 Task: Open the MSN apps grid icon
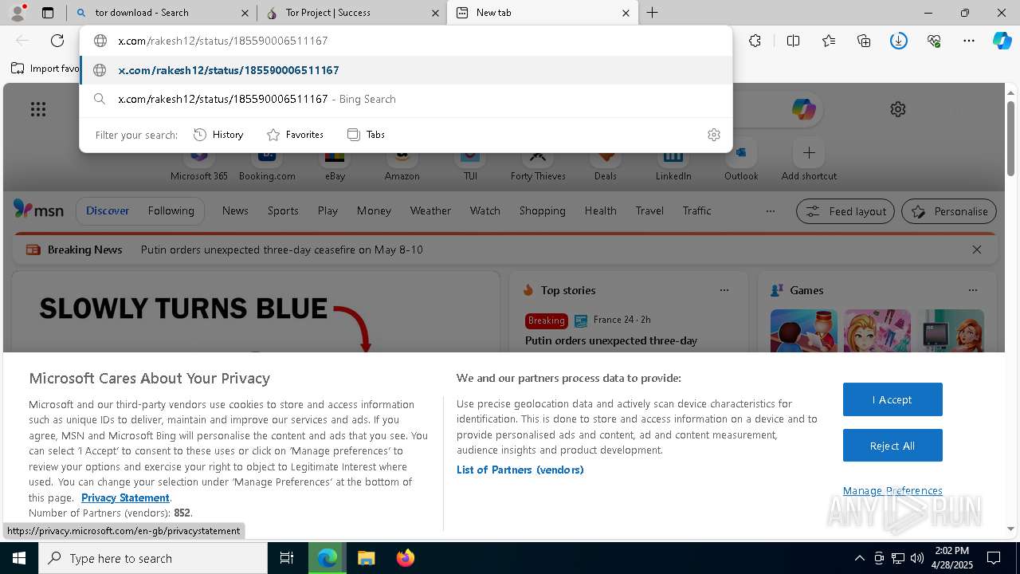point(38,109)
